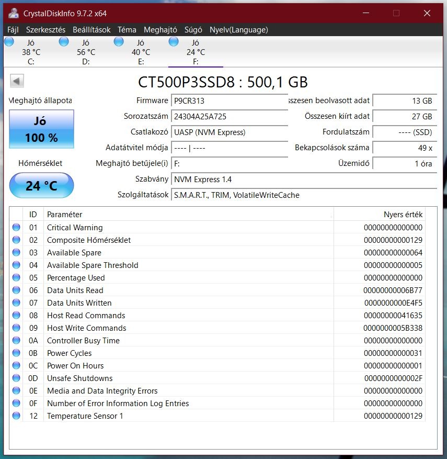Click status orb of Media and Data Integrity Errors row

(x=16, y=391)
